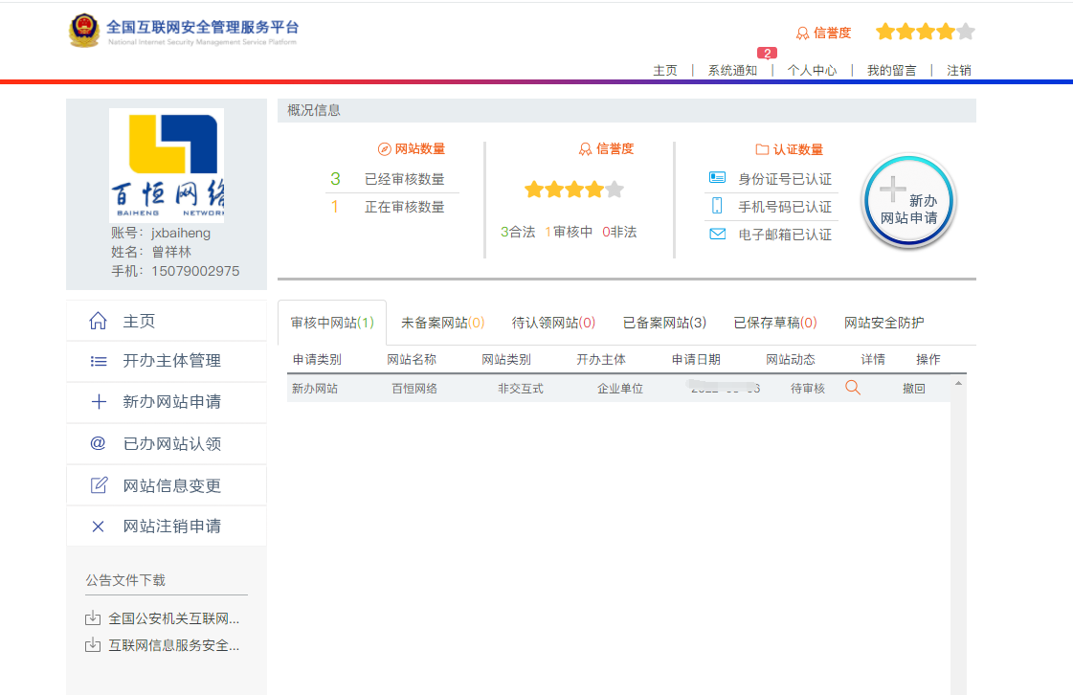Image resolution: width=1073 pixels, height=695 pixels.
Task: Click the download icon for 全国公安机关互联网 document
Action: click(x=93, y=617)
